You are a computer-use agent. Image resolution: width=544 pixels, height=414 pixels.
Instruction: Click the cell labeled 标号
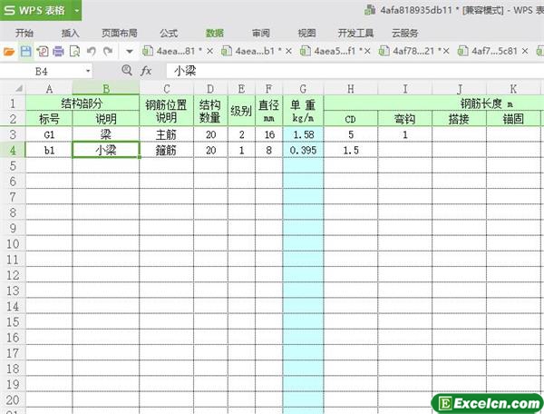[49, 119]
